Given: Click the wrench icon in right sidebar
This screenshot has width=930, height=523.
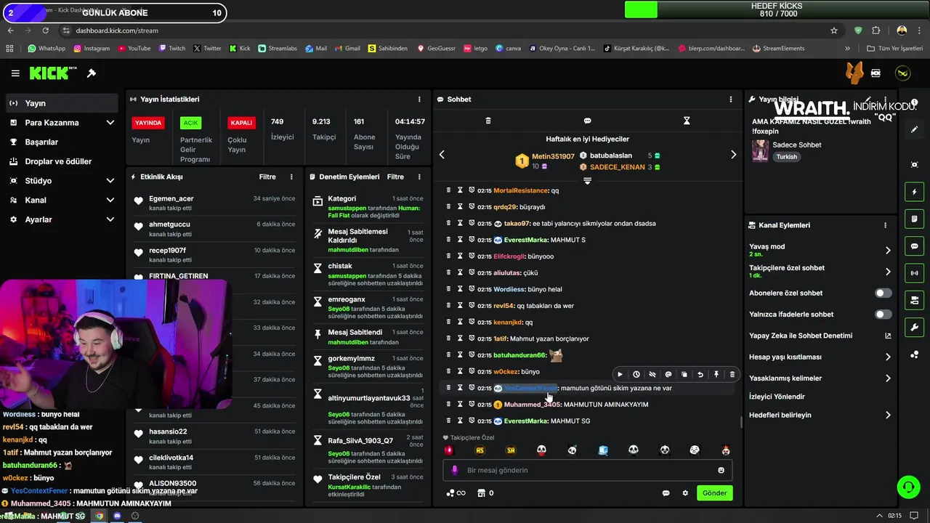Looking at the screenshot, I should [x=915, y=327].
